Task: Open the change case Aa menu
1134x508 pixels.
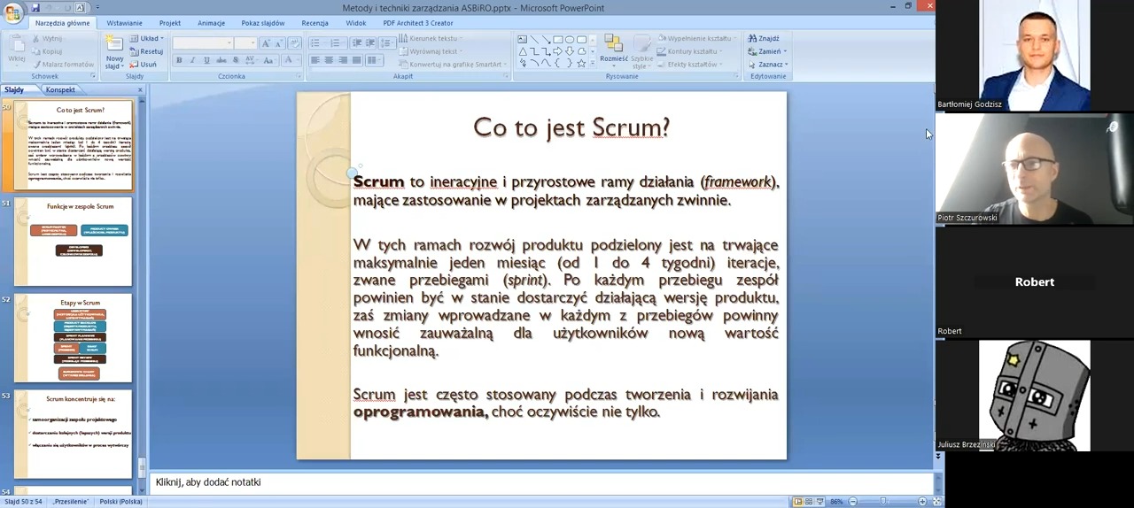Action: click(268, 60)
